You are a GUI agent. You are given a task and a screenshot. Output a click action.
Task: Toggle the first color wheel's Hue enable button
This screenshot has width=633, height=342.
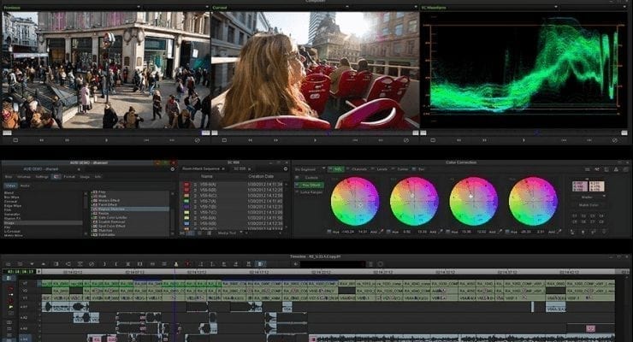click(331, 232)
